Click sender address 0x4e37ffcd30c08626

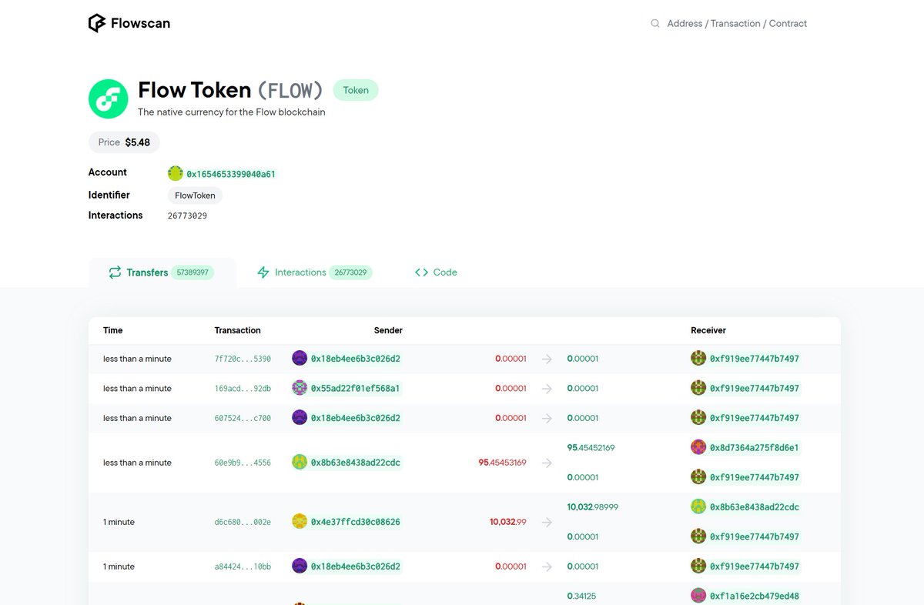pyautogui.click(x=356, y=522)
